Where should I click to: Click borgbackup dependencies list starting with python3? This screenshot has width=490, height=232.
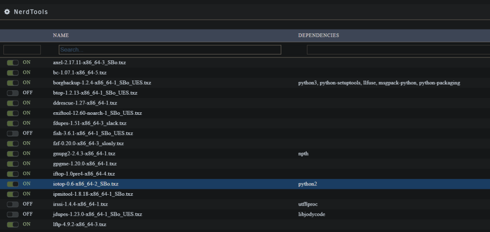point(379,83)
